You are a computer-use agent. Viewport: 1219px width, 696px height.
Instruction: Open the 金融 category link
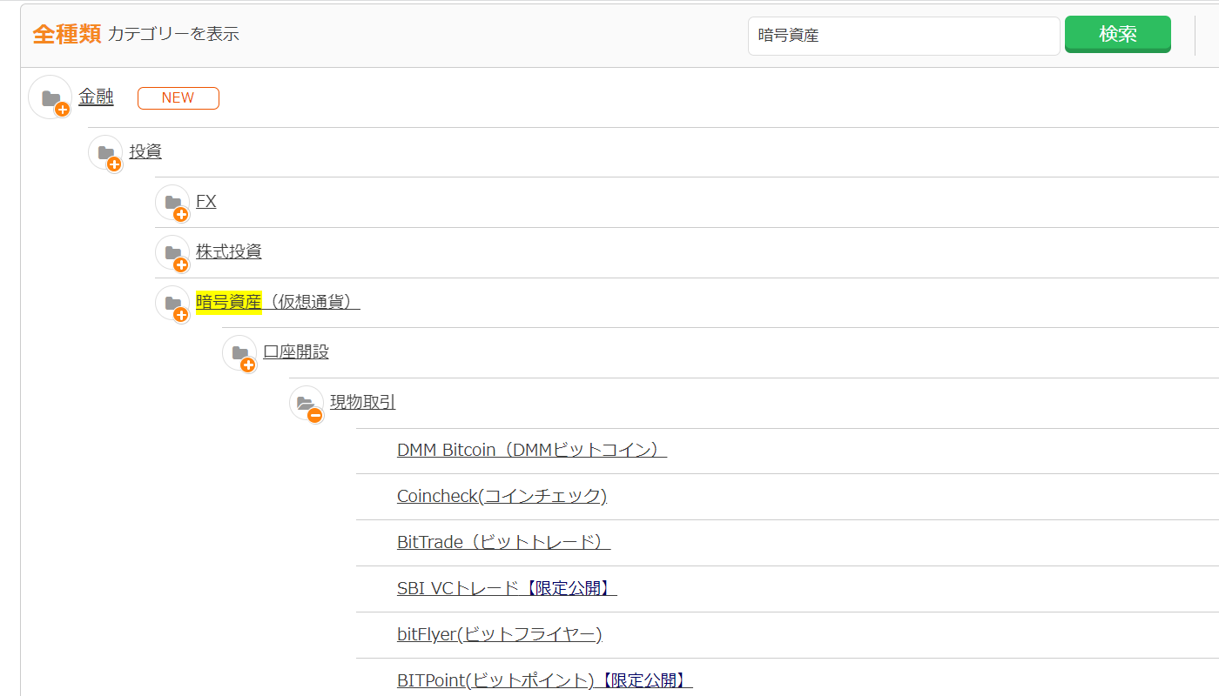pyautogui.click(x=96, y=97)
